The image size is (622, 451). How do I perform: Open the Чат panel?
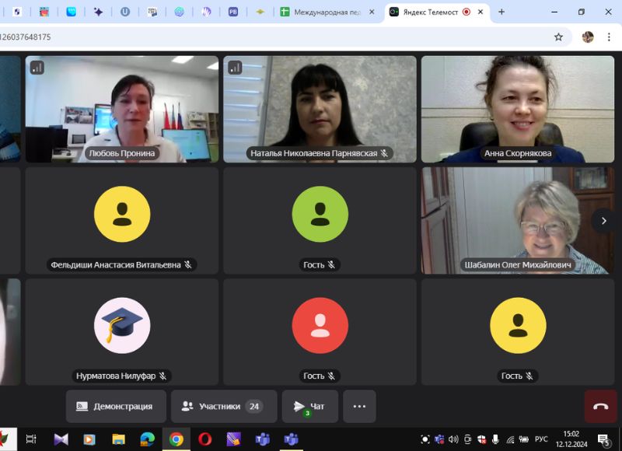click(309, 407)
